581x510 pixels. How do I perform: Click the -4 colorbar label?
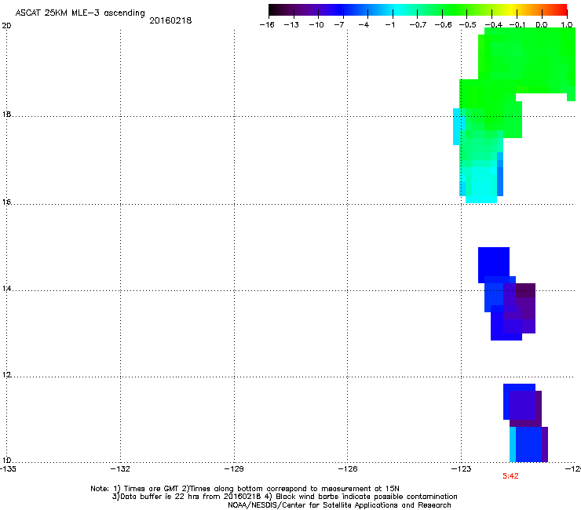tap(364, 25)
